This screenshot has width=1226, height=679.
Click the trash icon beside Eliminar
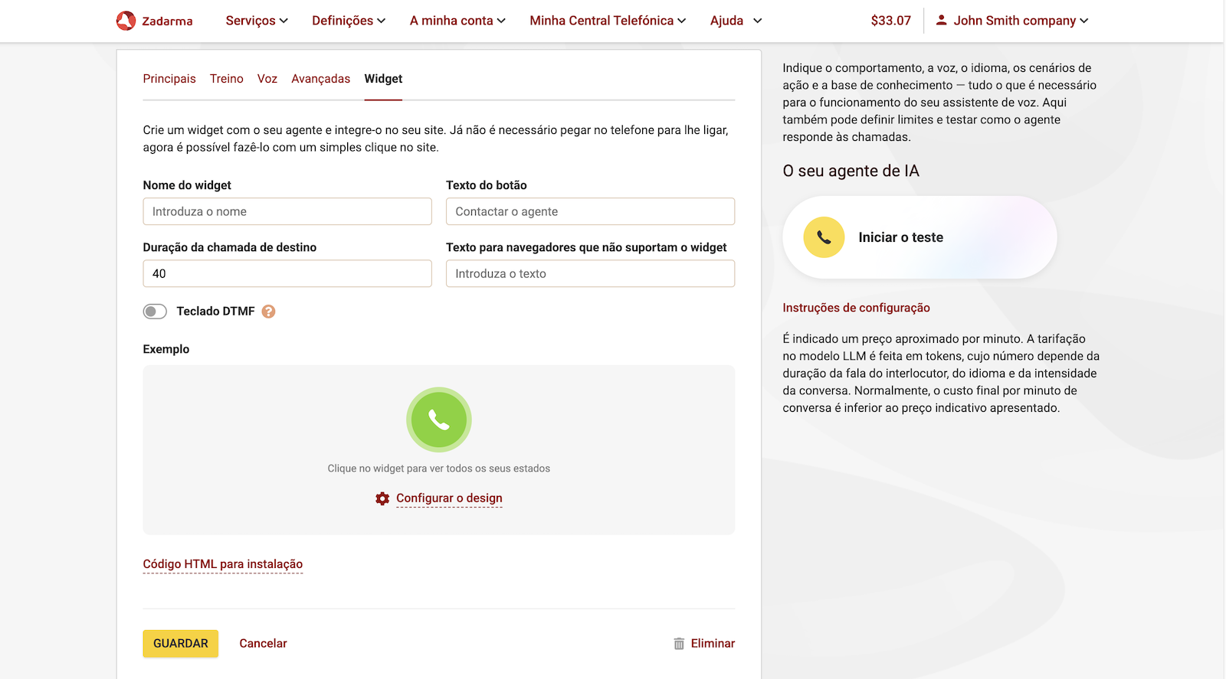tap(679, 644)
